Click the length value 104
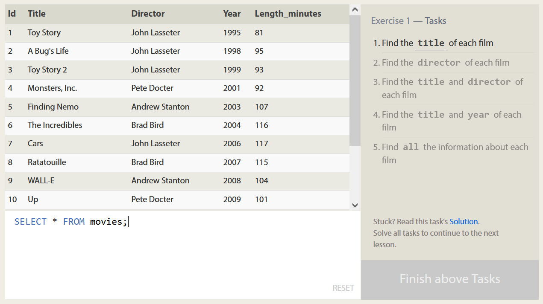Image resolution: width=543 pixels, height=304 pixels. [261, 180]
